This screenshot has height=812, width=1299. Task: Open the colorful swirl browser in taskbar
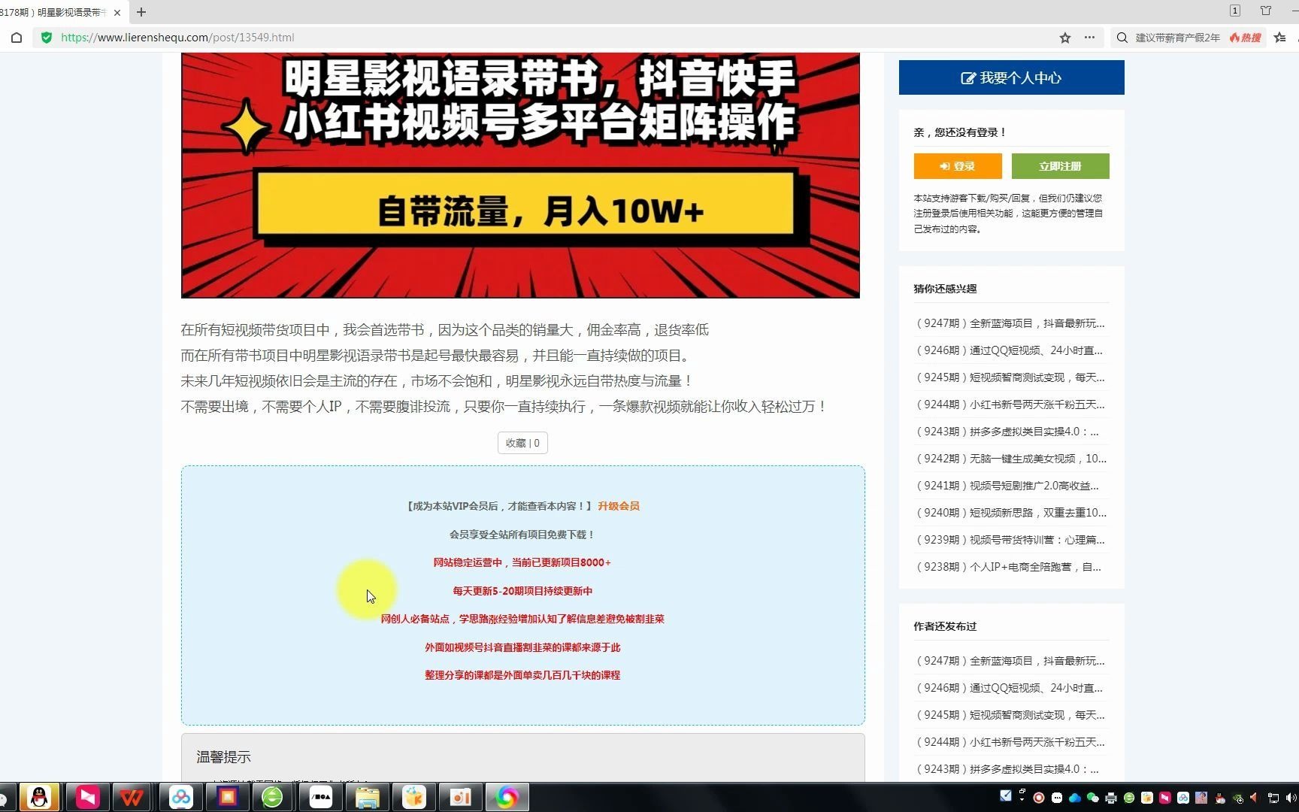point(507,797)
